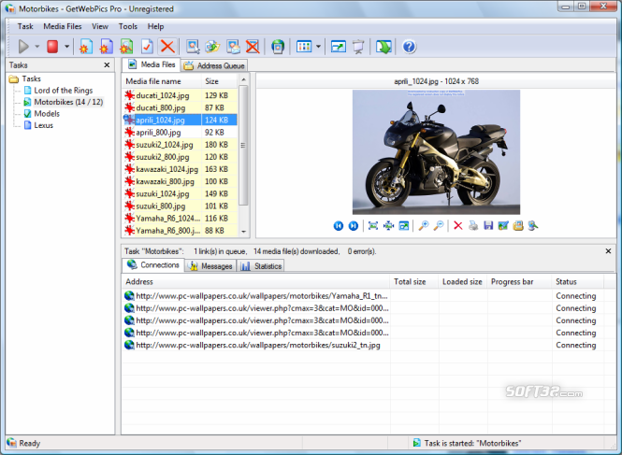Screen dimensions: 622x455
Task: Open the Tools menu
Action: (128, 26)
